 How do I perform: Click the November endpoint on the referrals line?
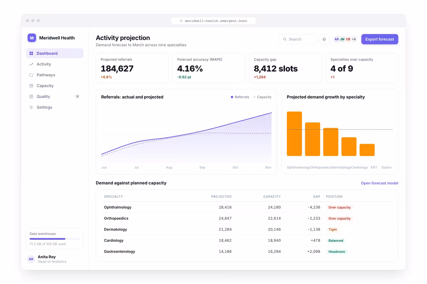coord(271,113)
